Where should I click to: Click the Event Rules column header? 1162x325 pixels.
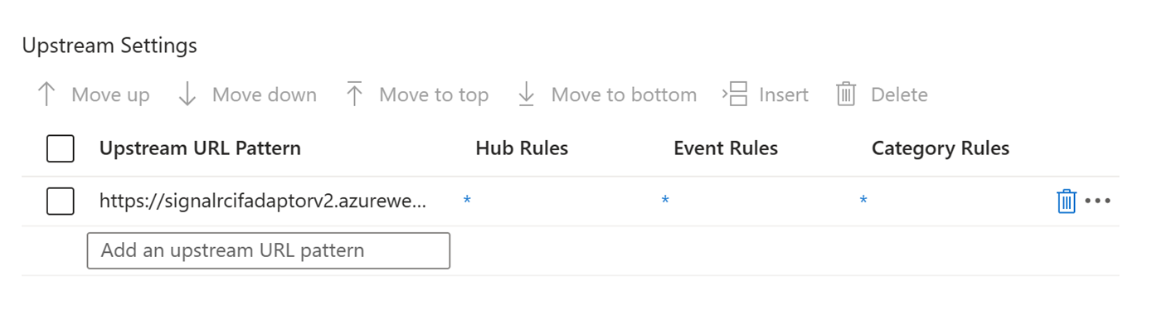726,148
